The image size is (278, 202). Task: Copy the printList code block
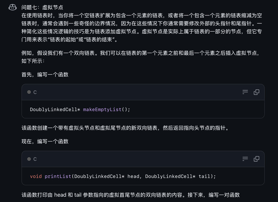256,159
